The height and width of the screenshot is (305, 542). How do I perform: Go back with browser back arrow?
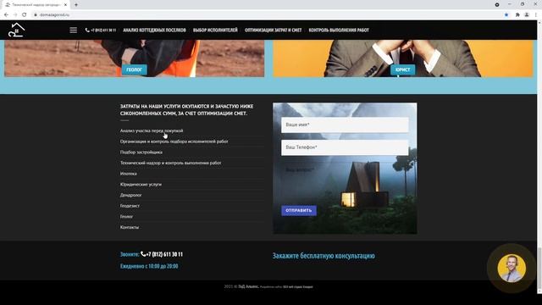6,15
